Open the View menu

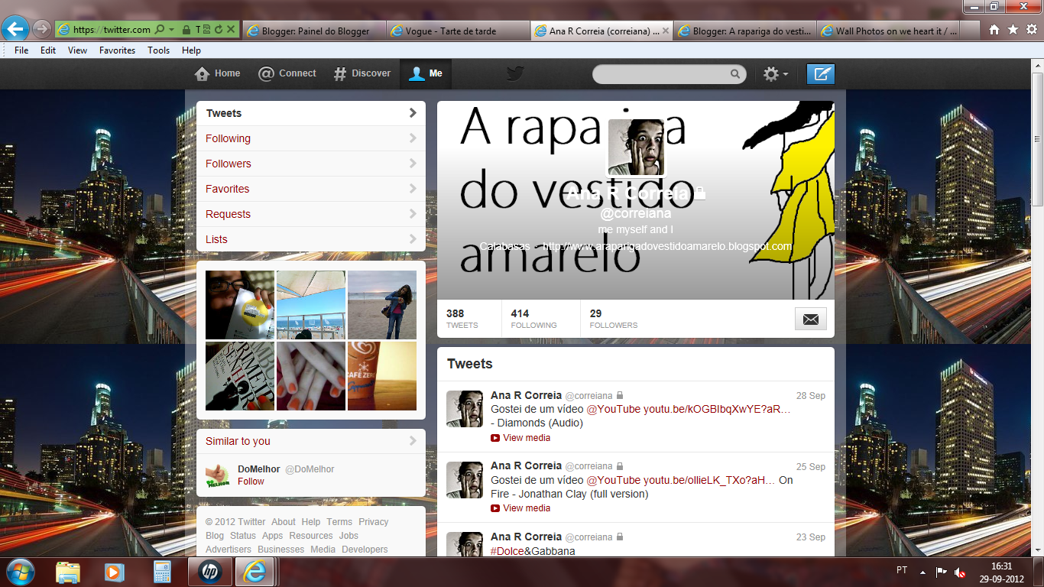(x=77, y=50)
